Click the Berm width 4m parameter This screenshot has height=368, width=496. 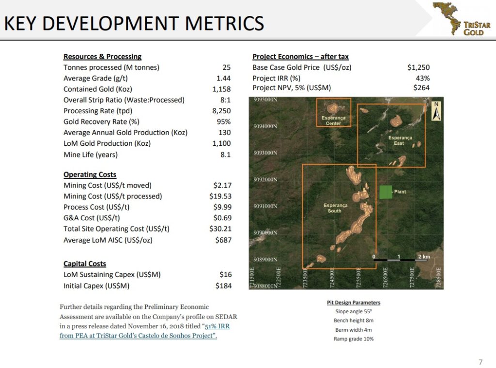pyautogui.click(x=354, y=330)
